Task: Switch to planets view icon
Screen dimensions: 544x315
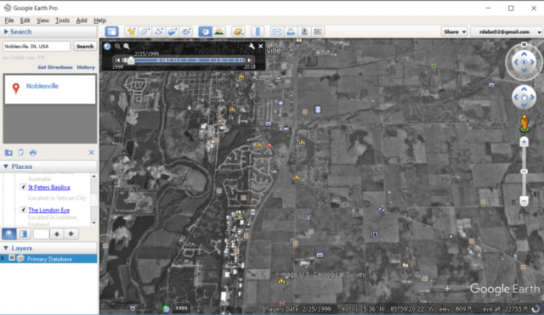Action: [x=238, y=31]
